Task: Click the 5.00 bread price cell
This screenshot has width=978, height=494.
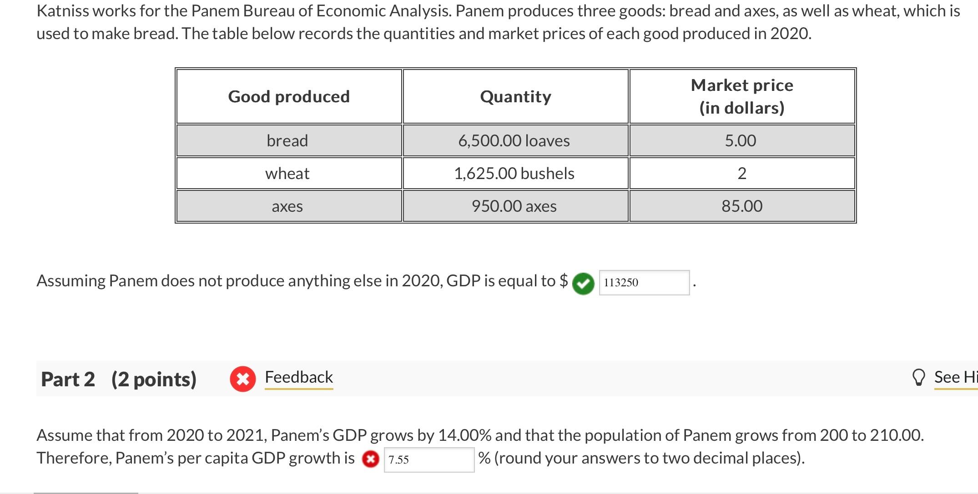Action: tap(742, 140)
